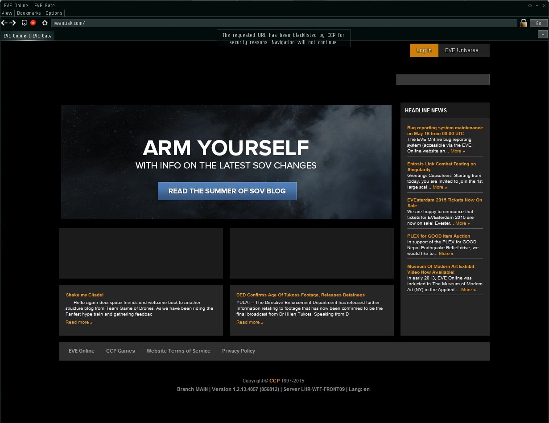Go back using the left arrow
This screenshot has height=423, width=549.
point(4,23)
